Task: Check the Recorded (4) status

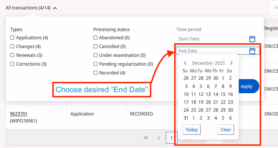Action: [x=95, y=73]
